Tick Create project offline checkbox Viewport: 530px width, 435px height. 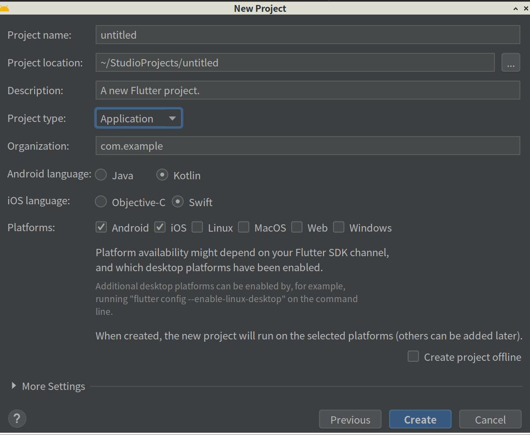click(x=413, y=356)
